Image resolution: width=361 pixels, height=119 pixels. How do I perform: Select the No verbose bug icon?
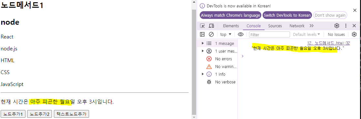(209, 82)
